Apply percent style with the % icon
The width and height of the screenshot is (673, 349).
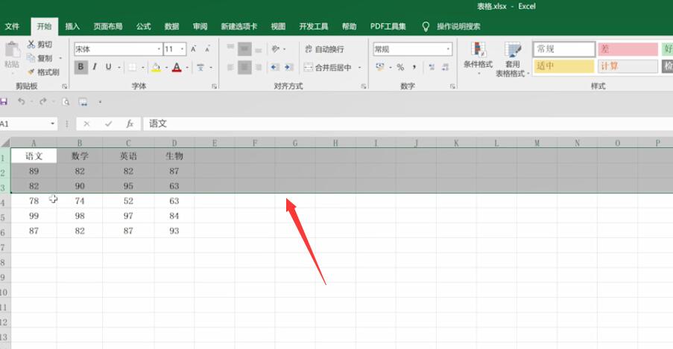[x=400, y=67]
